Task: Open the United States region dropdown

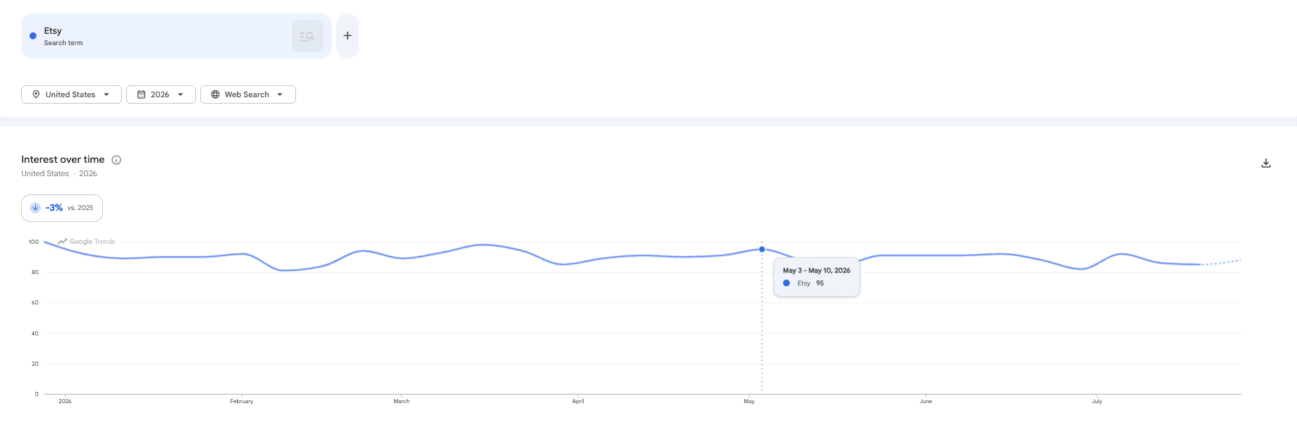Action: pyautogui.click(x=71, y=94)
